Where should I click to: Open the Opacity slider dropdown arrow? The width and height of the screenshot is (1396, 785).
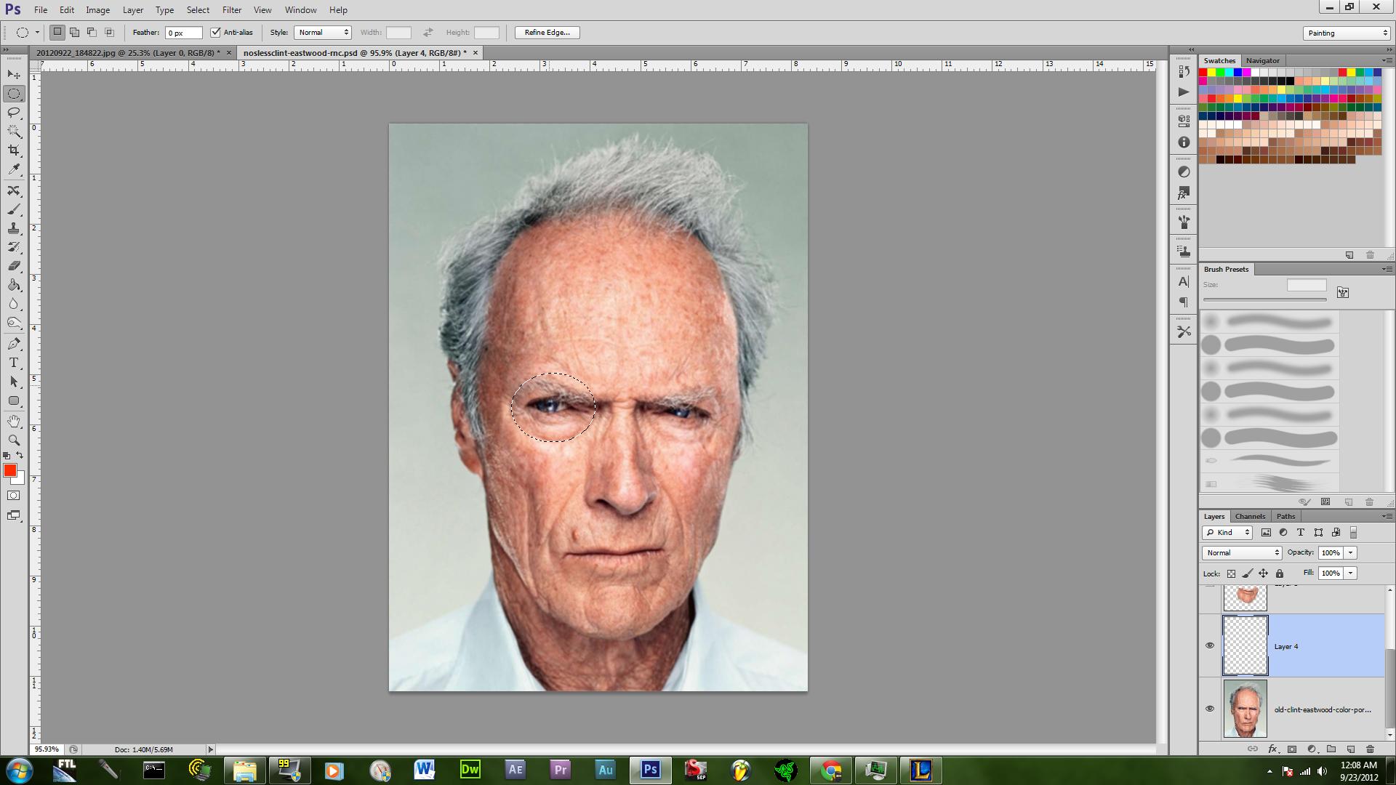pyautogui.click(x=1351, y=553)
